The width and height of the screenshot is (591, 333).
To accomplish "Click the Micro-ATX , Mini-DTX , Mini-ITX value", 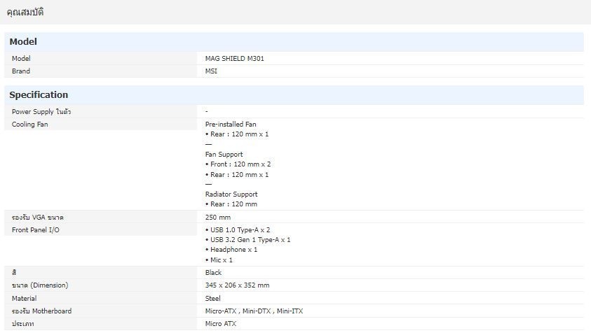I will coord(254,311).
